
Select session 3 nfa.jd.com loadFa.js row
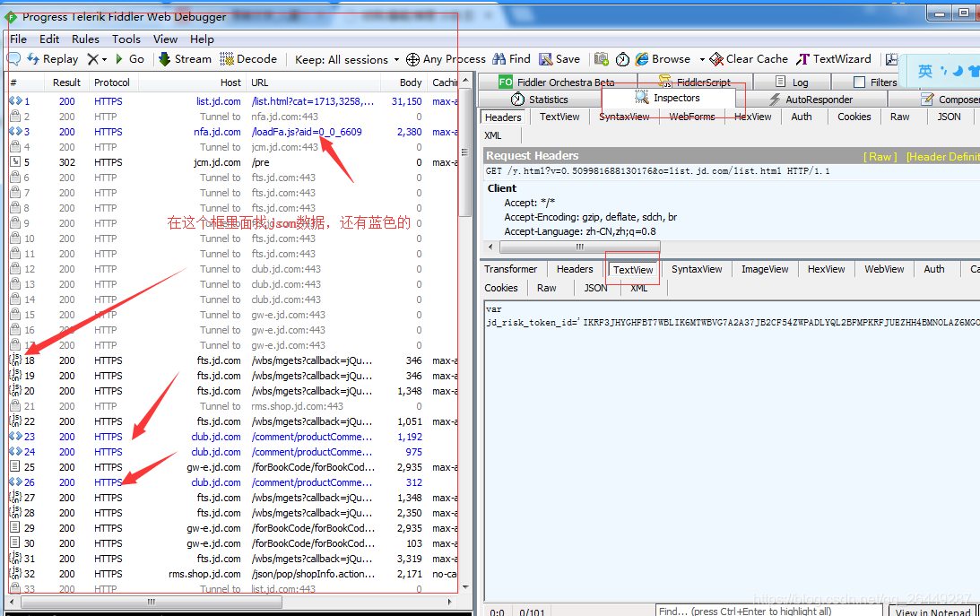233,132
